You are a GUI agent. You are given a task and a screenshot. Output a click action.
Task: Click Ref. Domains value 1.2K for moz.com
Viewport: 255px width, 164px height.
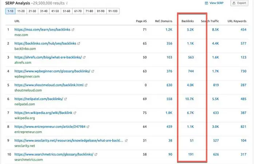[169, 30]
